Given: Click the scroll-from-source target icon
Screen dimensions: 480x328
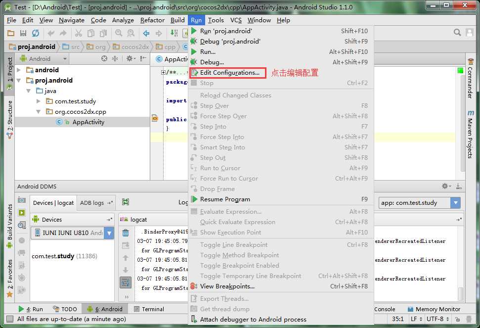Looking at the screenshot, I should (104, 58).
